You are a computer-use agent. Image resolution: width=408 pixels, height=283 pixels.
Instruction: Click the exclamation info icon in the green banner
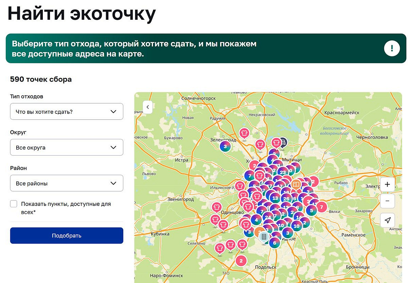click(x=392, y=48)
